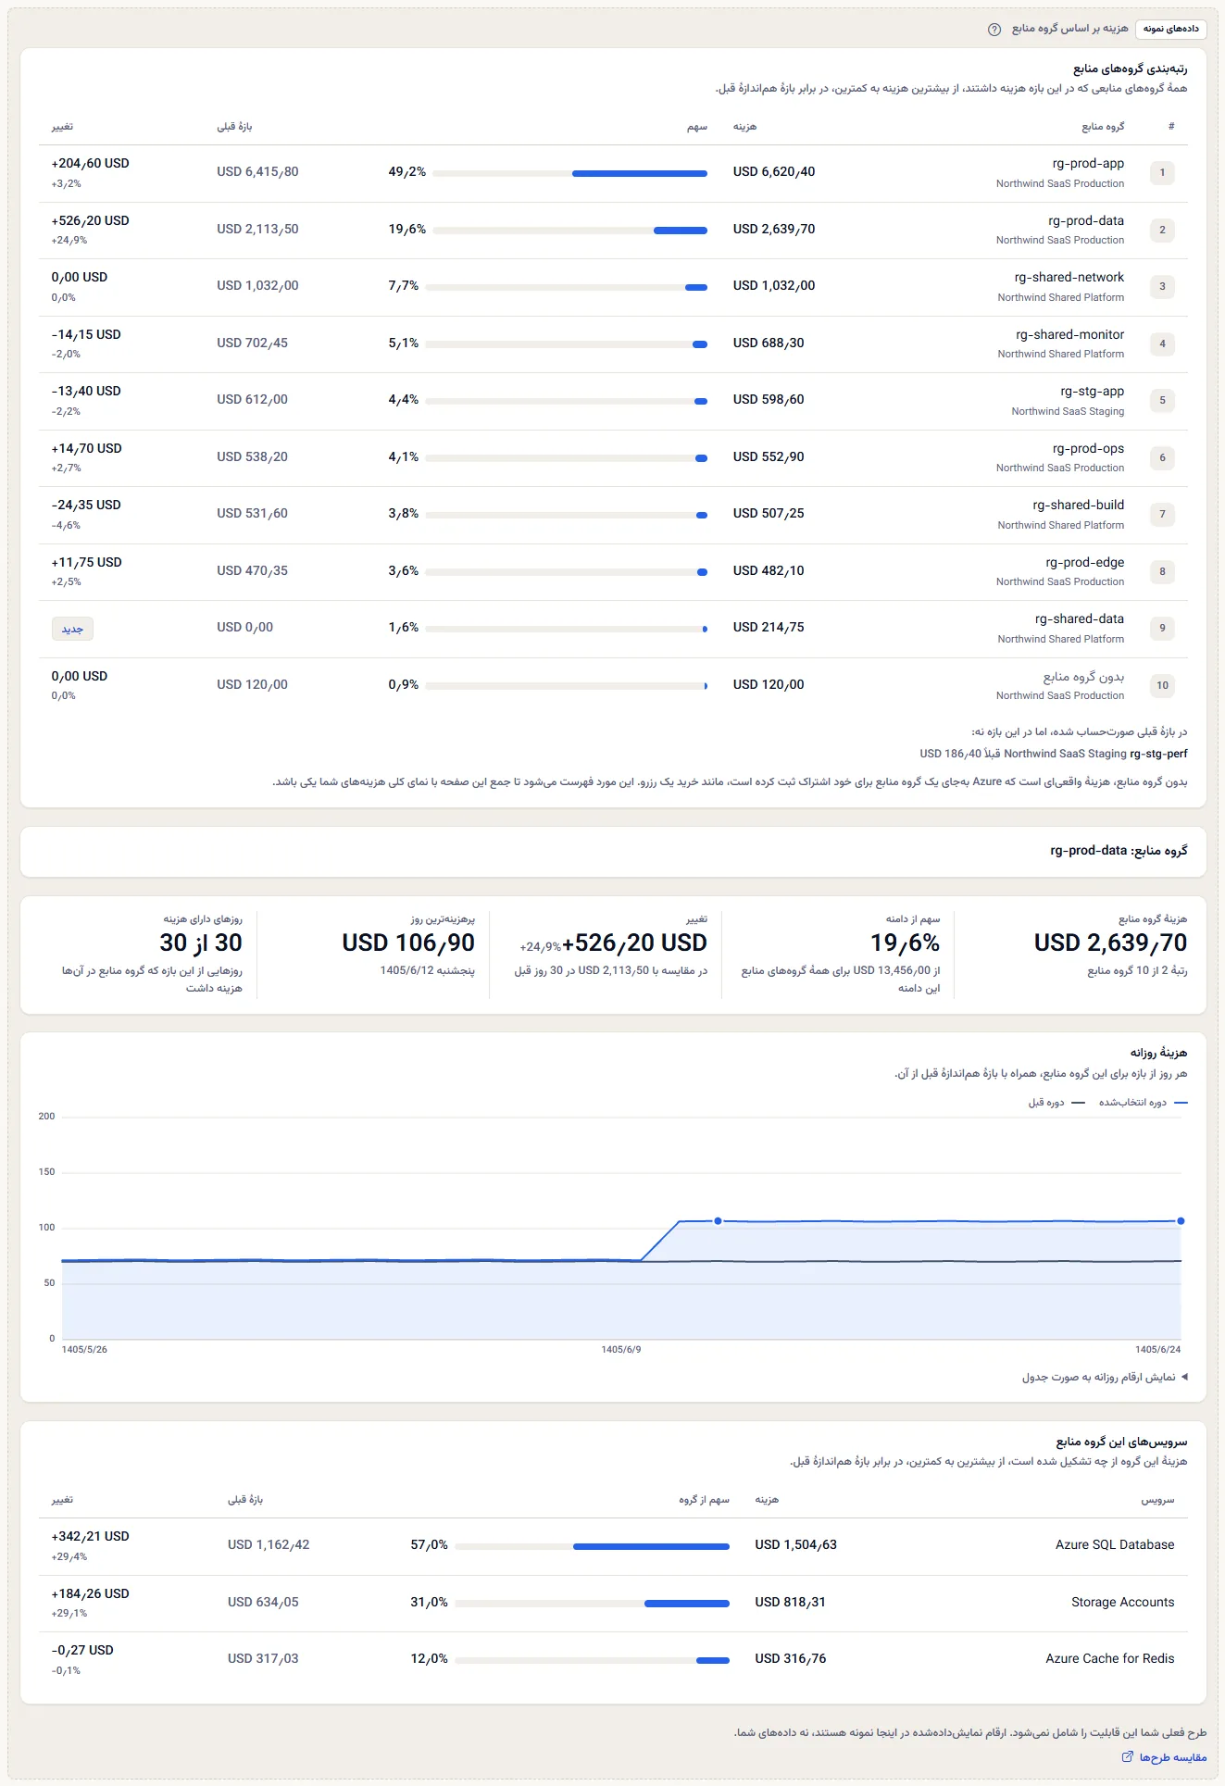The height and width of the screenshot is (1786, 1225).
Task: Select the Azure Cache for Redis row
Action: tap(613, 1660)
